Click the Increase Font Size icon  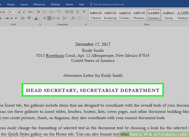pos(19,12)
